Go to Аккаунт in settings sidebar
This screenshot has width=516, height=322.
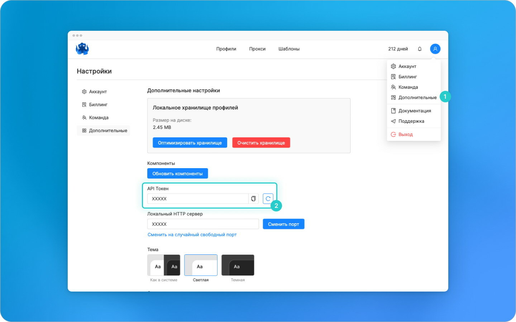103,92
